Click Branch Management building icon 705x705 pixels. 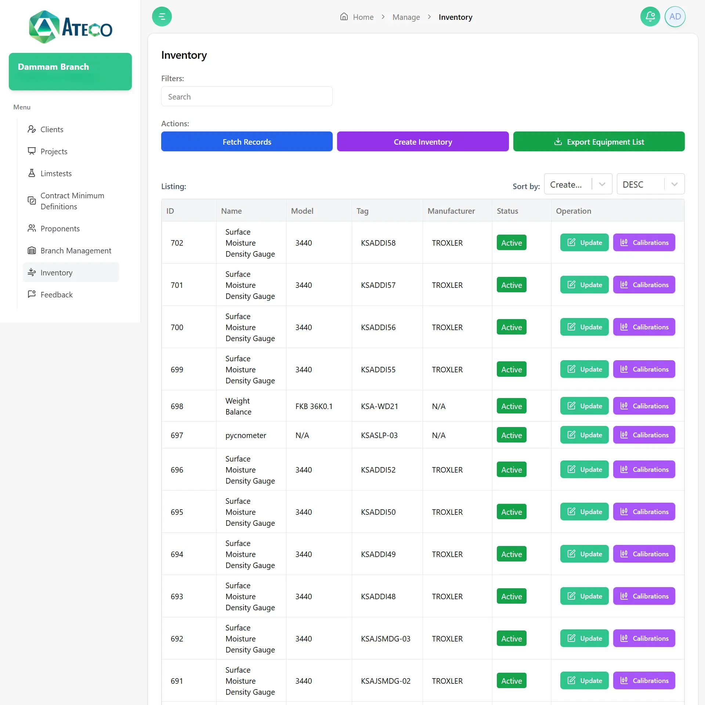(x=32, y=250)
